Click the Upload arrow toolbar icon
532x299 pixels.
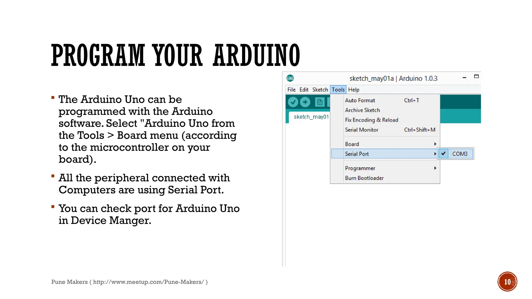[305, 102]
